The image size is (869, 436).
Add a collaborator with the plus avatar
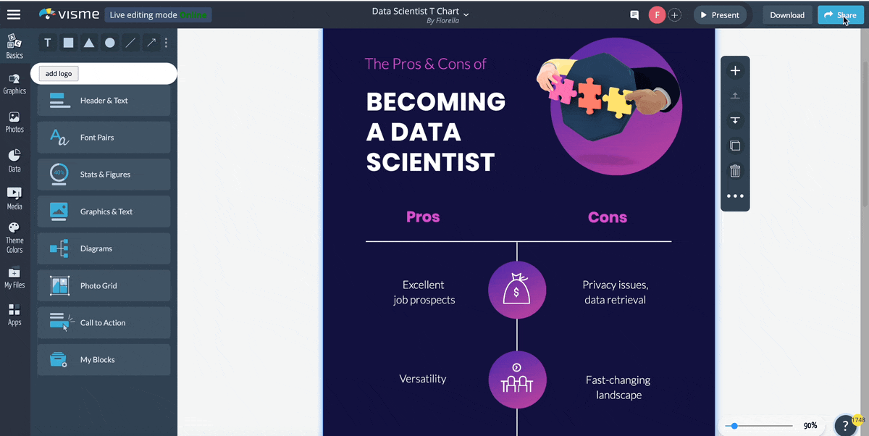point(675,15)
